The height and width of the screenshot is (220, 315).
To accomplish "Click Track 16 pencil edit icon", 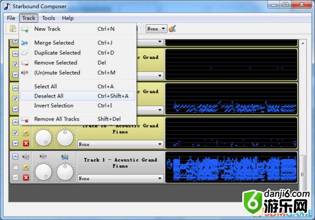I will (26, 133).
